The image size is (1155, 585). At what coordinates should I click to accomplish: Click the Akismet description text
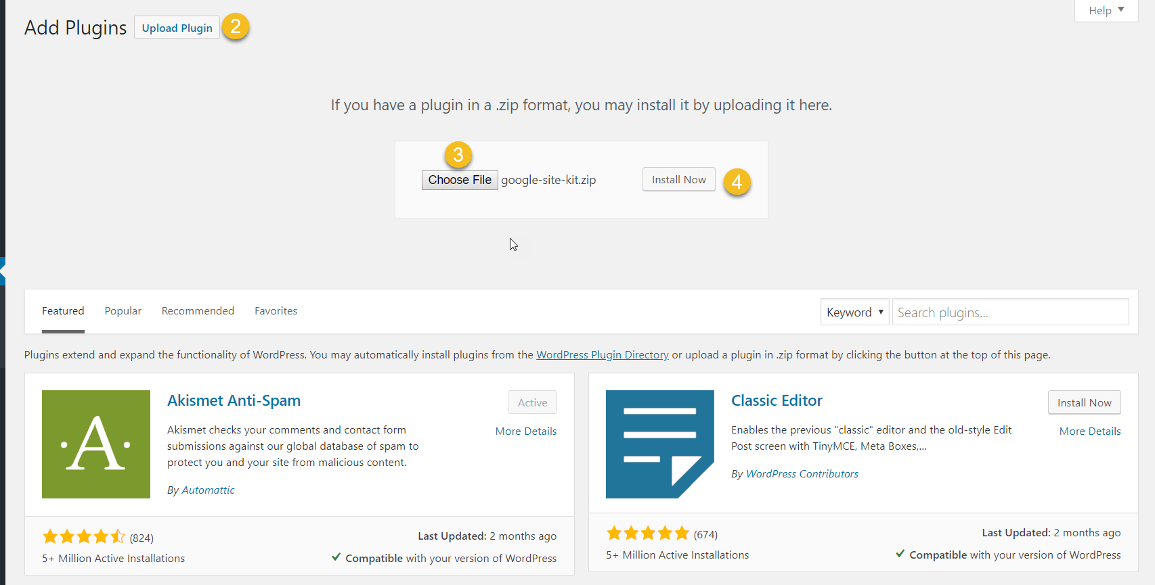[293, 446]
